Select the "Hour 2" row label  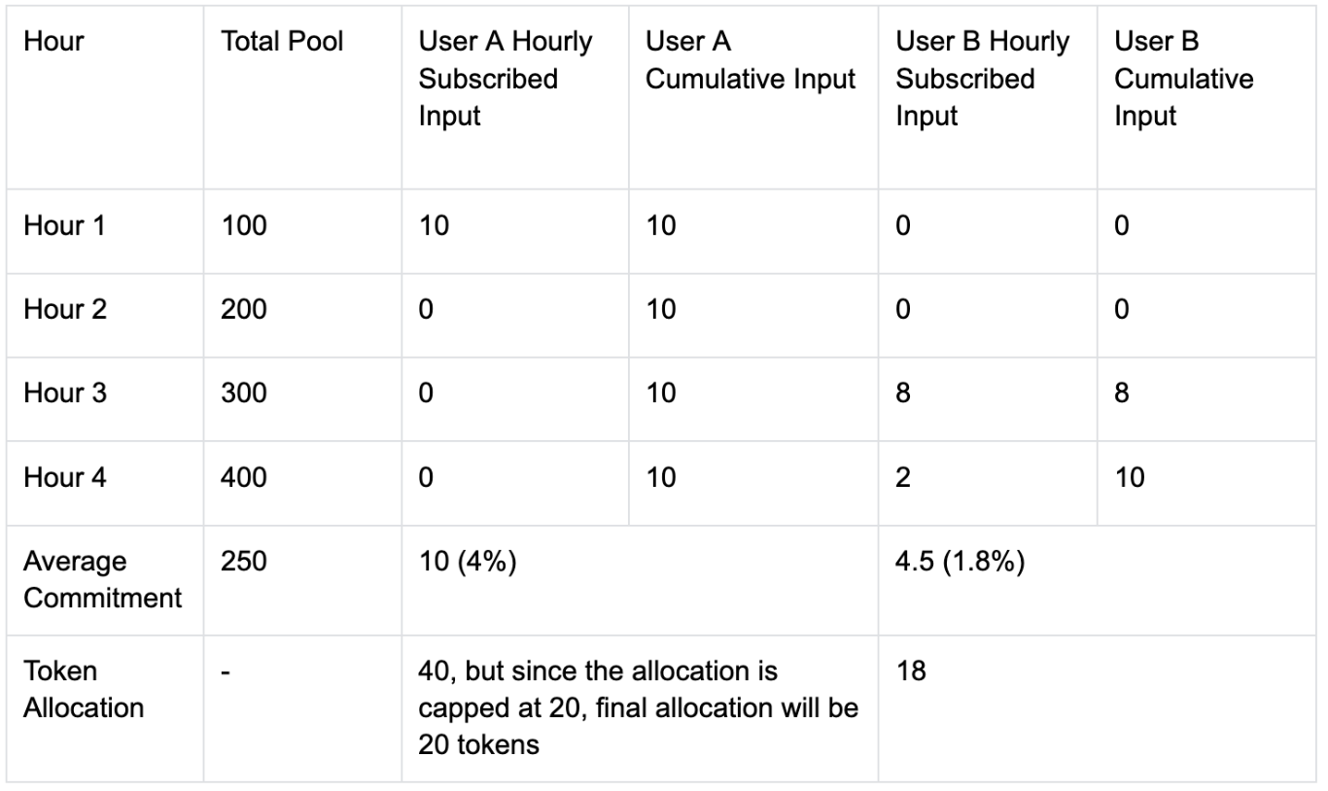(x=65, y=310)
